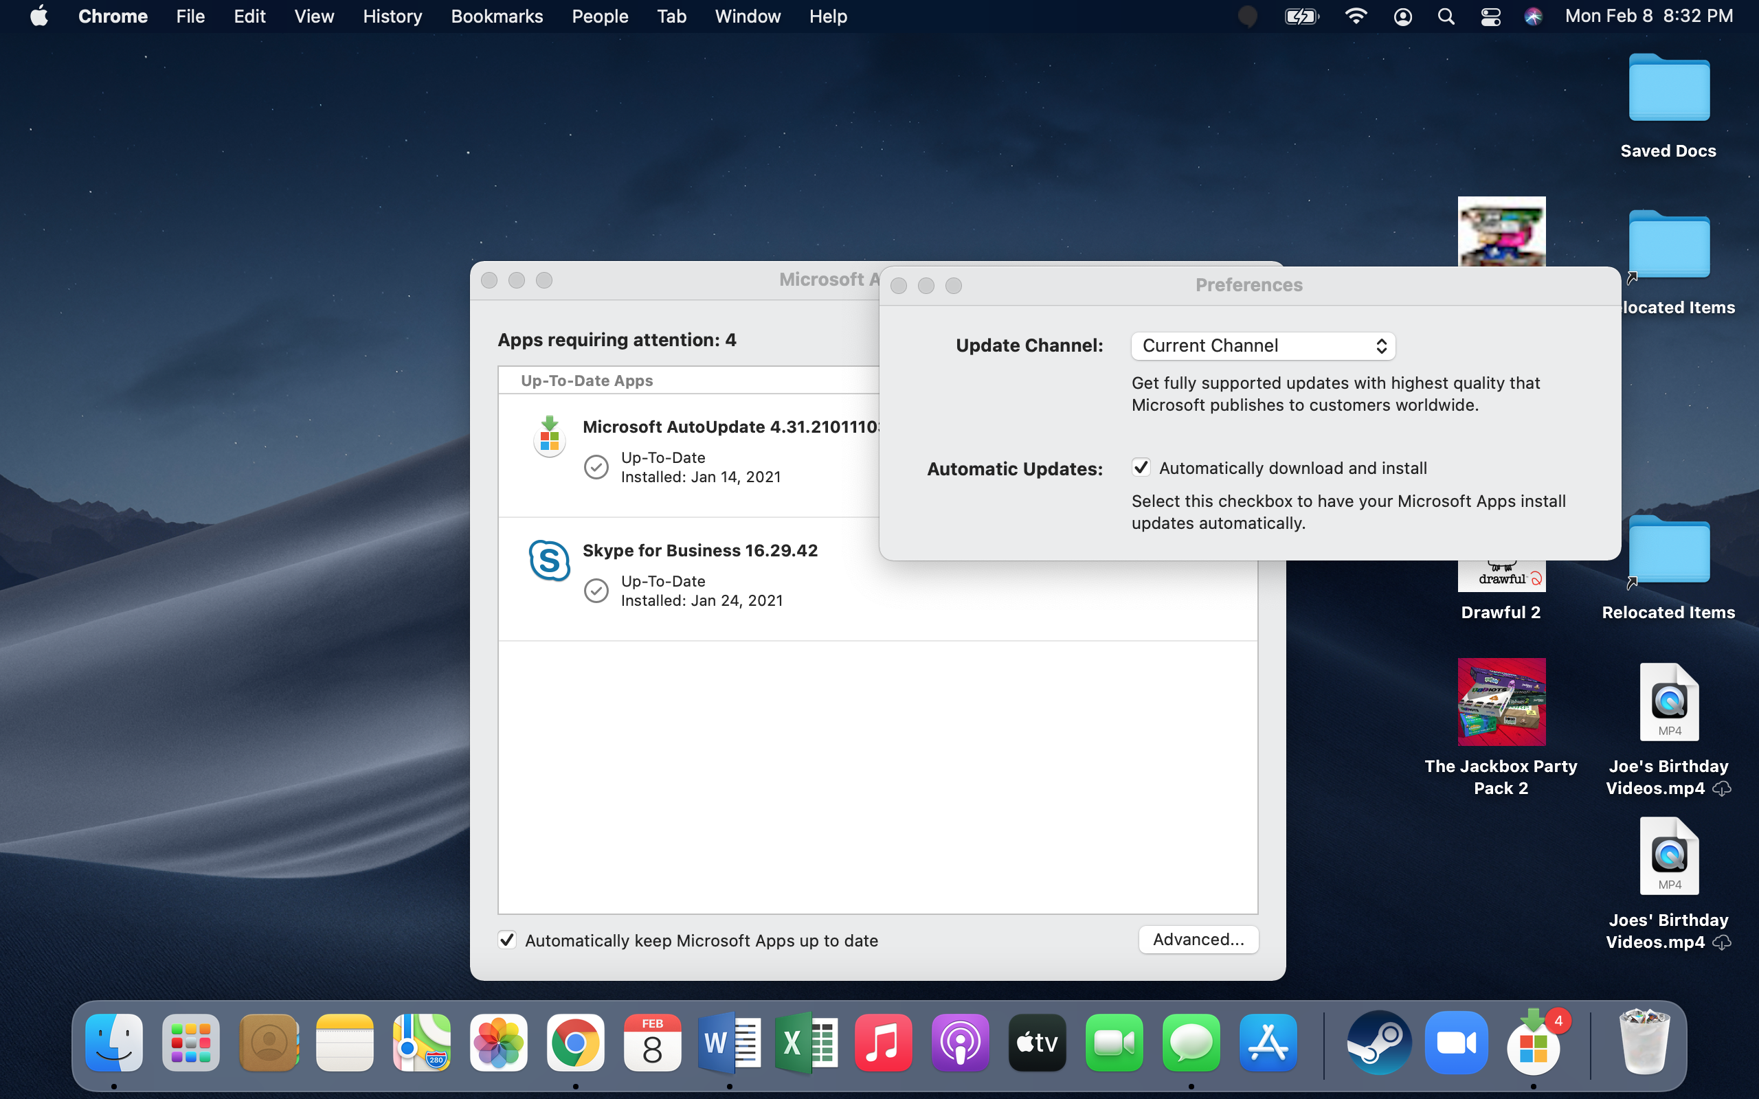1759x1099 pixels.
Task: Toggle Automatically keep Microsoft Apps up to date
Action: click(507, 940)
